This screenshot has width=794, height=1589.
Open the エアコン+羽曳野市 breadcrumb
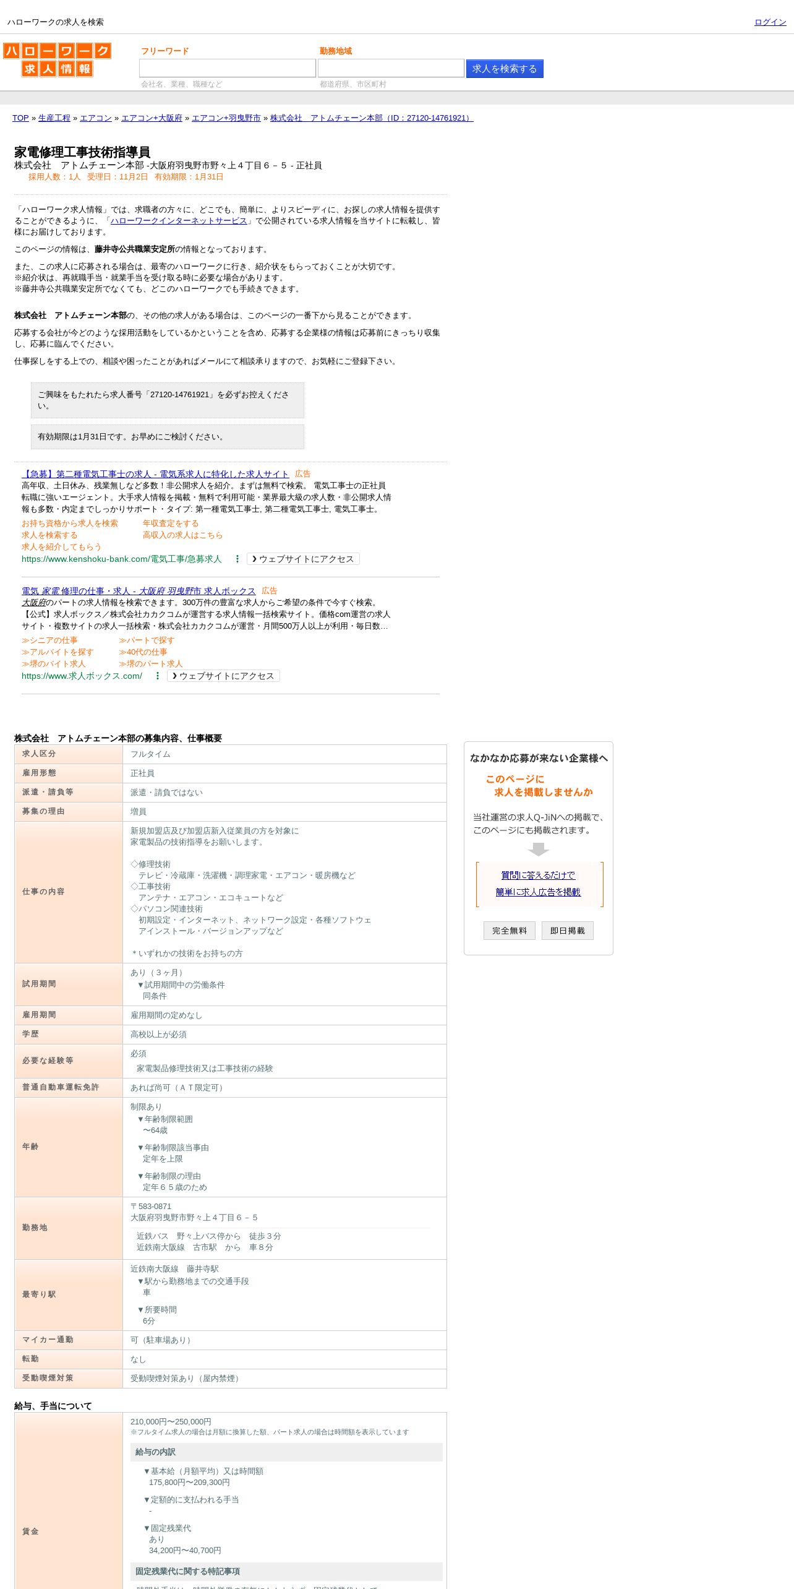(x=226, y=118)
